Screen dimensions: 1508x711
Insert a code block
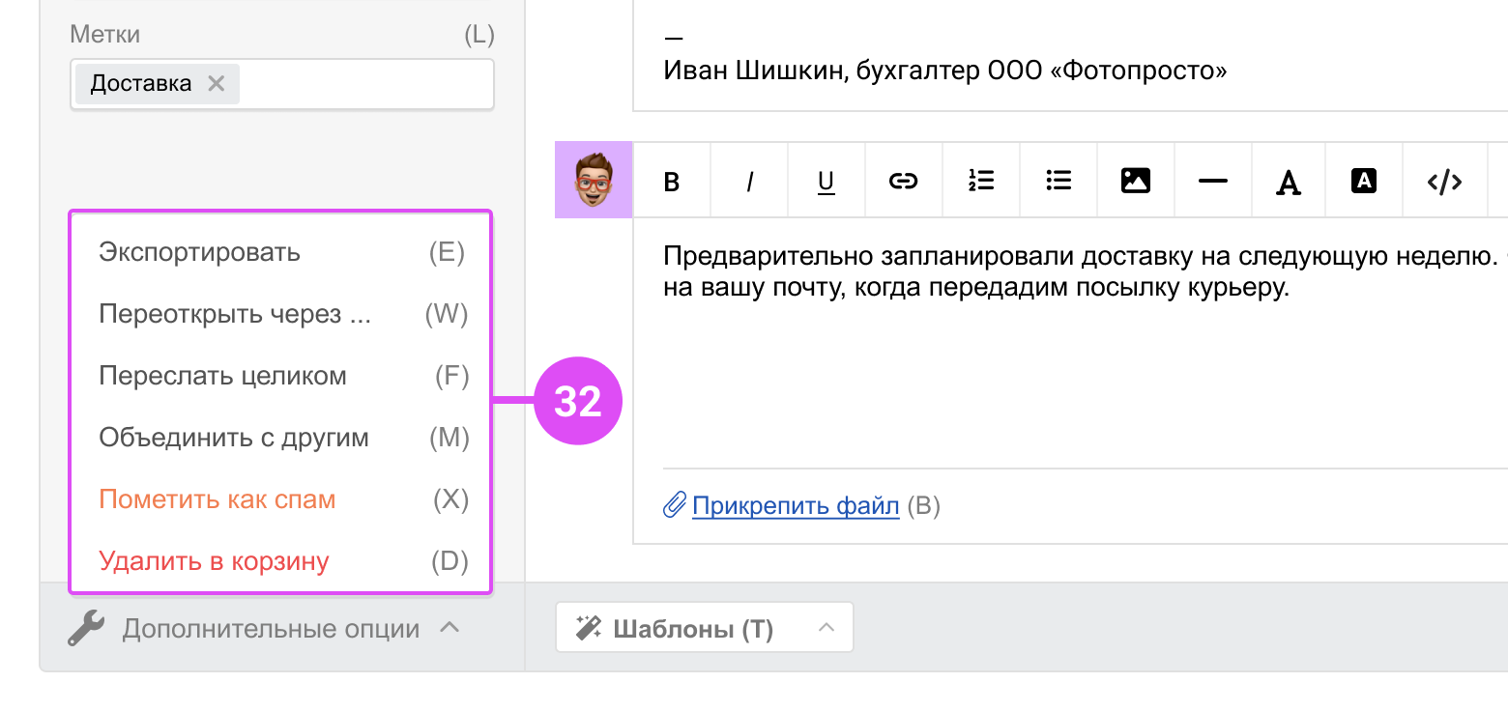[x=1444, y=180]
